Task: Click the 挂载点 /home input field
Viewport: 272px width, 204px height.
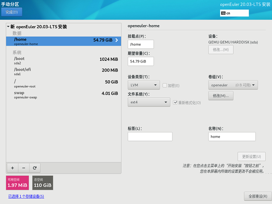Action: (141, 44)
